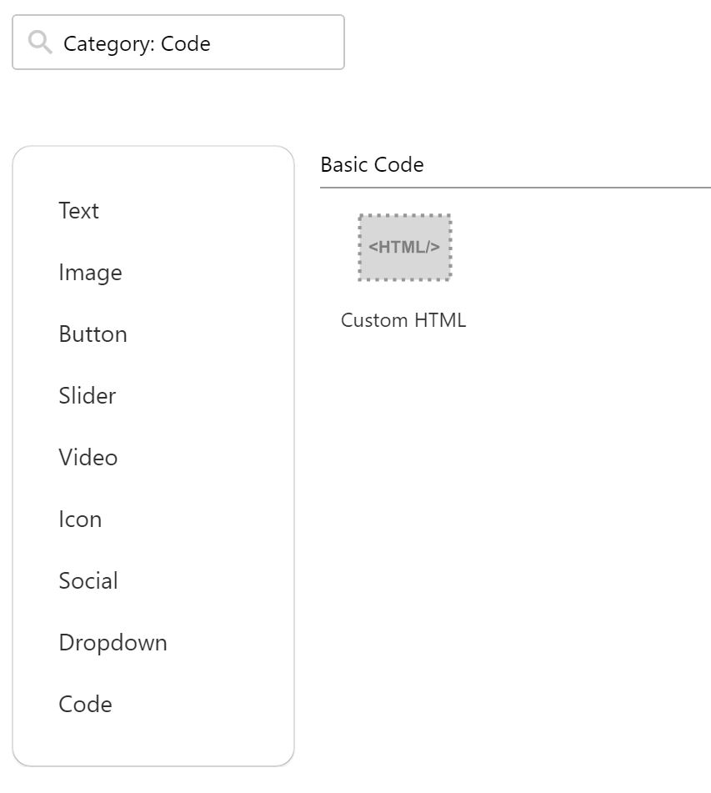This screenshot has width=711, height=793.
Task: Select the <HTML/> dotted widget icon
Action: [x=404, y=248]
